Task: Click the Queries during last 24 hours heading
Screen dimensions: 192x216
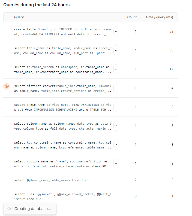Action: (37, 5)
